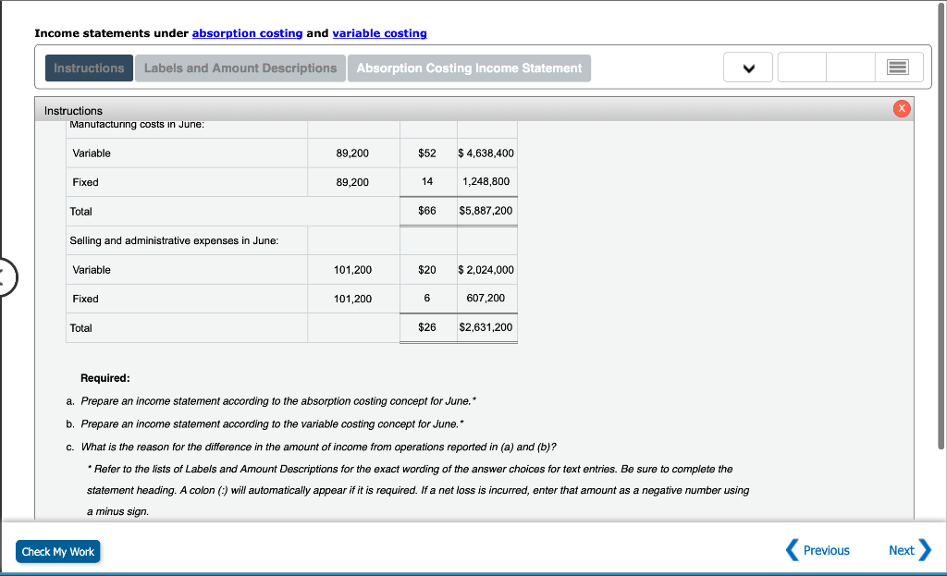Switch to Labels and Amount Descriptions tab
The image size is (947, 576).
pyautogui.click(x=240, y=67)
